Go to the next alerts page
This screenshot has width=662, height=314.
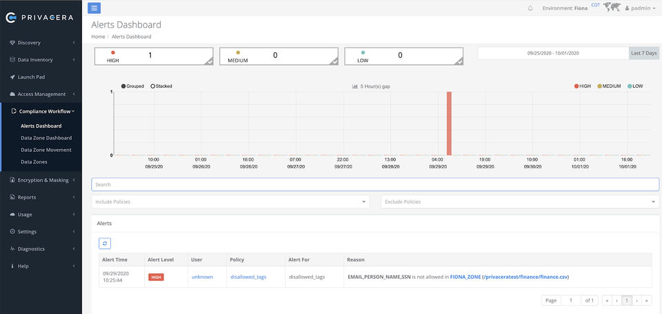636,300
